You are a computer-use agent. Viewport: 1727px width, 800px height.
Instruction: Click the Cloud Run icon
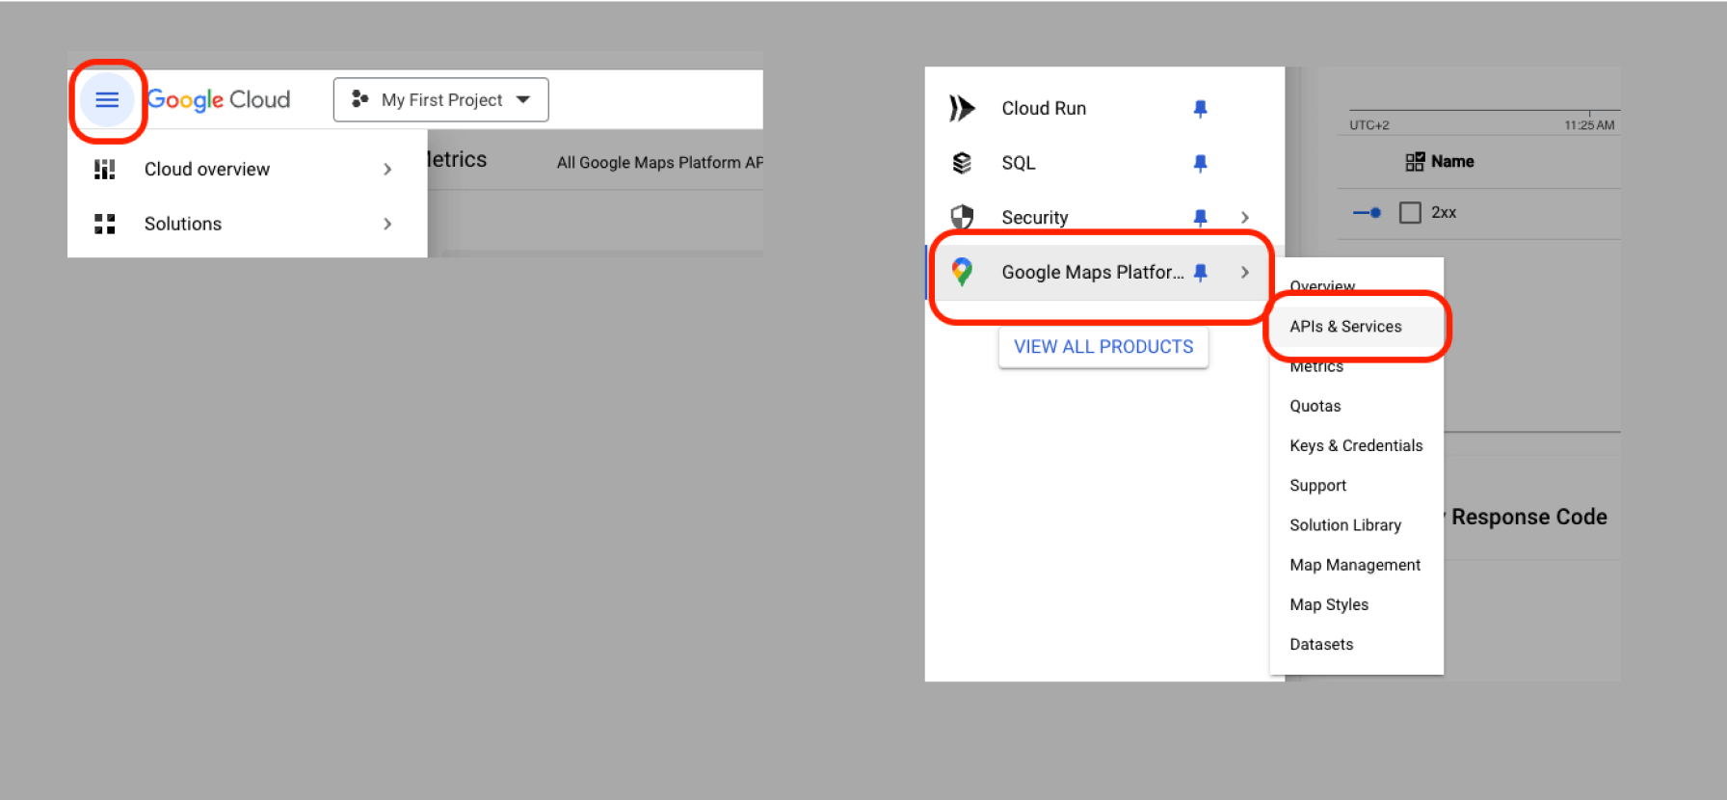(962, 108)
